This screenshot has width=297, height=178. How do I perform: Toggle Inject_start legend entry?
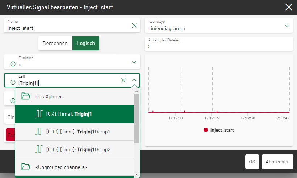point(218,130)
